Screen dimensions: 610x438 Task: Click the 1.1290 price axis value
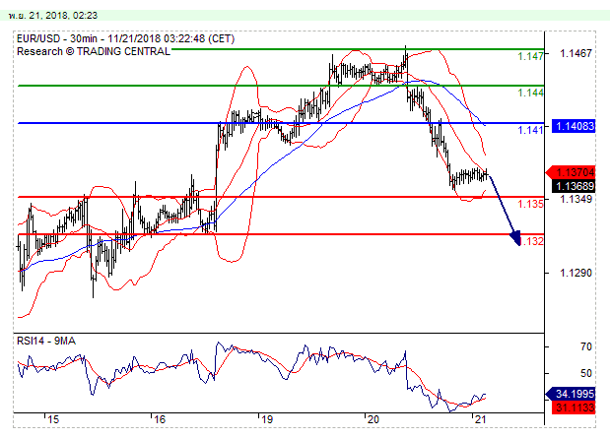(x=576, y=273)
